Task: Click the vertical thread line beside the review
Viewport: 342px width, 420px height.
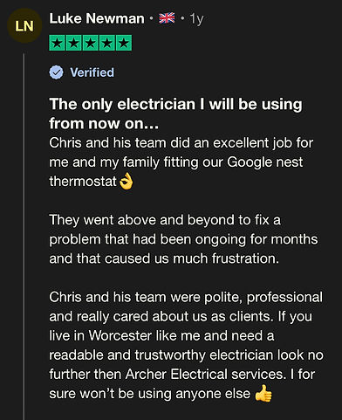Action: point(24,237)
